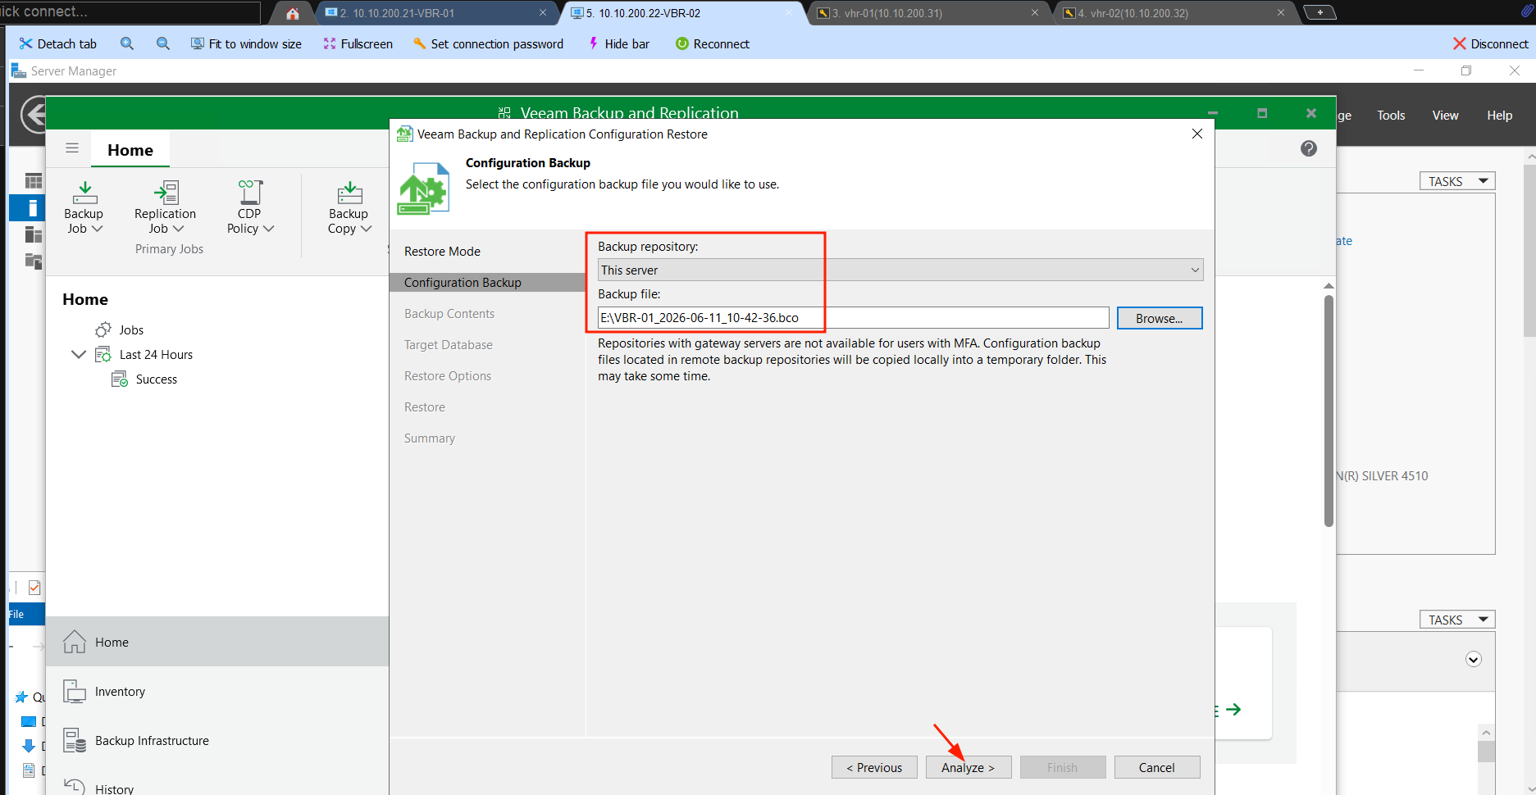Click the Jobs gear icon in tree

103,329
